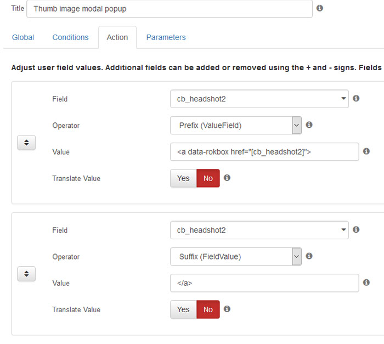The width and height of the screenshot is (384, 344).
Task: Open the Global tab
Action: coord(23,37)
